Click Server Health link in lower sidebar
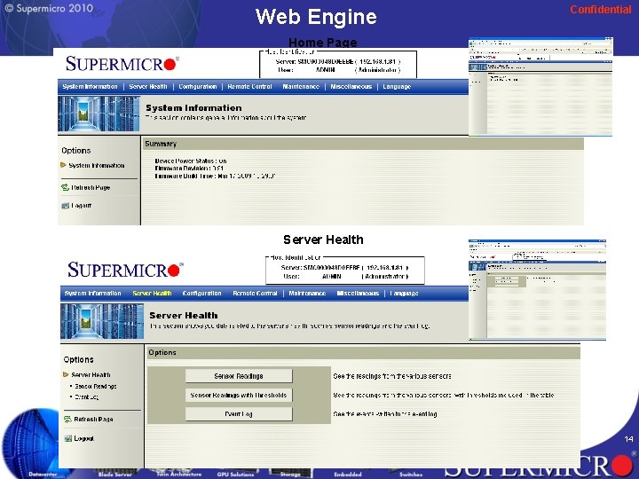The image size is (639, 479). click(x=91, y=374)
